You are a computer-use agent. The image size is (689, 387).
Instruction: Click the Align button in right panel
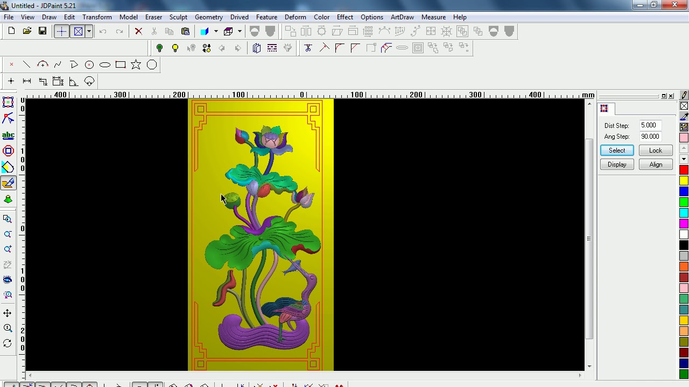tap(656, 164)
